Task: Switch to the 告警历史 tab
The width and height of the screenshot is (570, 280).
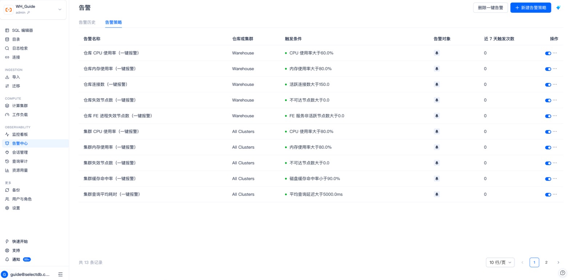Action: 87,22
